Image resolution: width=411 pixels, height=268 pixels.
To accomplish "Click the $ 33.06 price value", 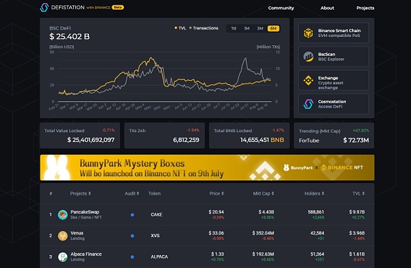I will point(216,233).
